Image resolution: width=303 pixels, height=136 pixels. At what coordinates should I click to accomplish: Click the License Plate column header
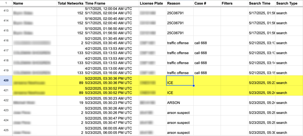tap(153, 3)
